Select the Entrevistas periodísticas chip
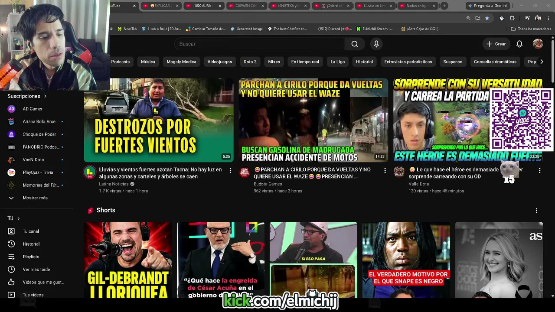 [408, 62]
